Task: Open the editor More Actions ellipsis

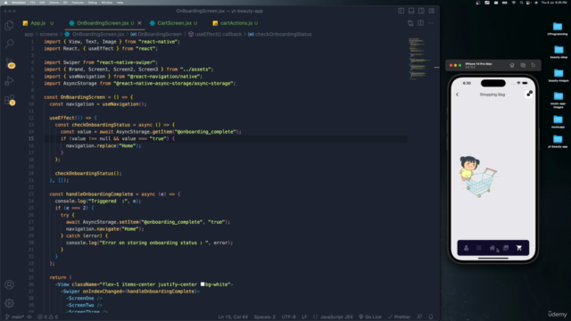Action: click(x=431, y=23)
